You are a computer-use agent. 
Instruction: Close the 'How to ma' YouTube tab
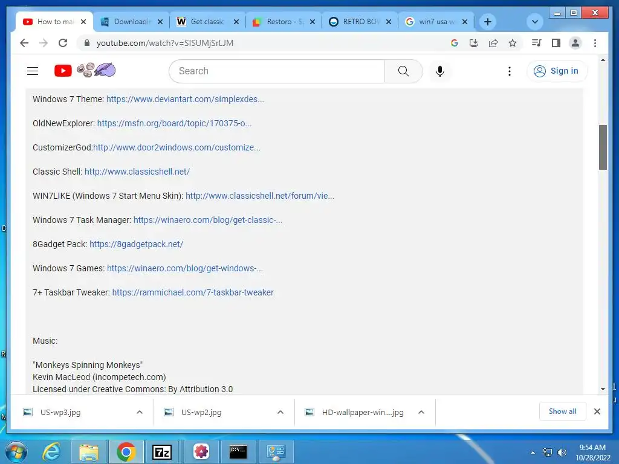[83, 22]
